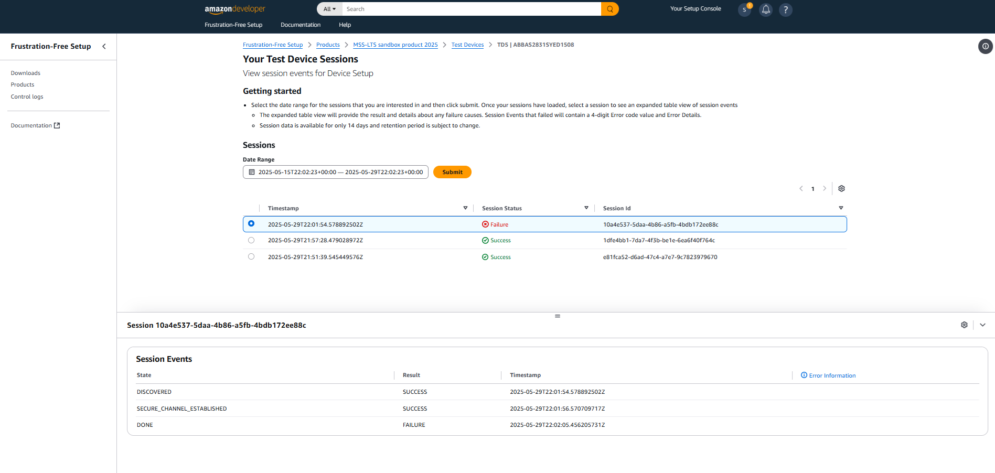Open session events panel settings gear
995x473 pixels.
[x=964, y=325]
